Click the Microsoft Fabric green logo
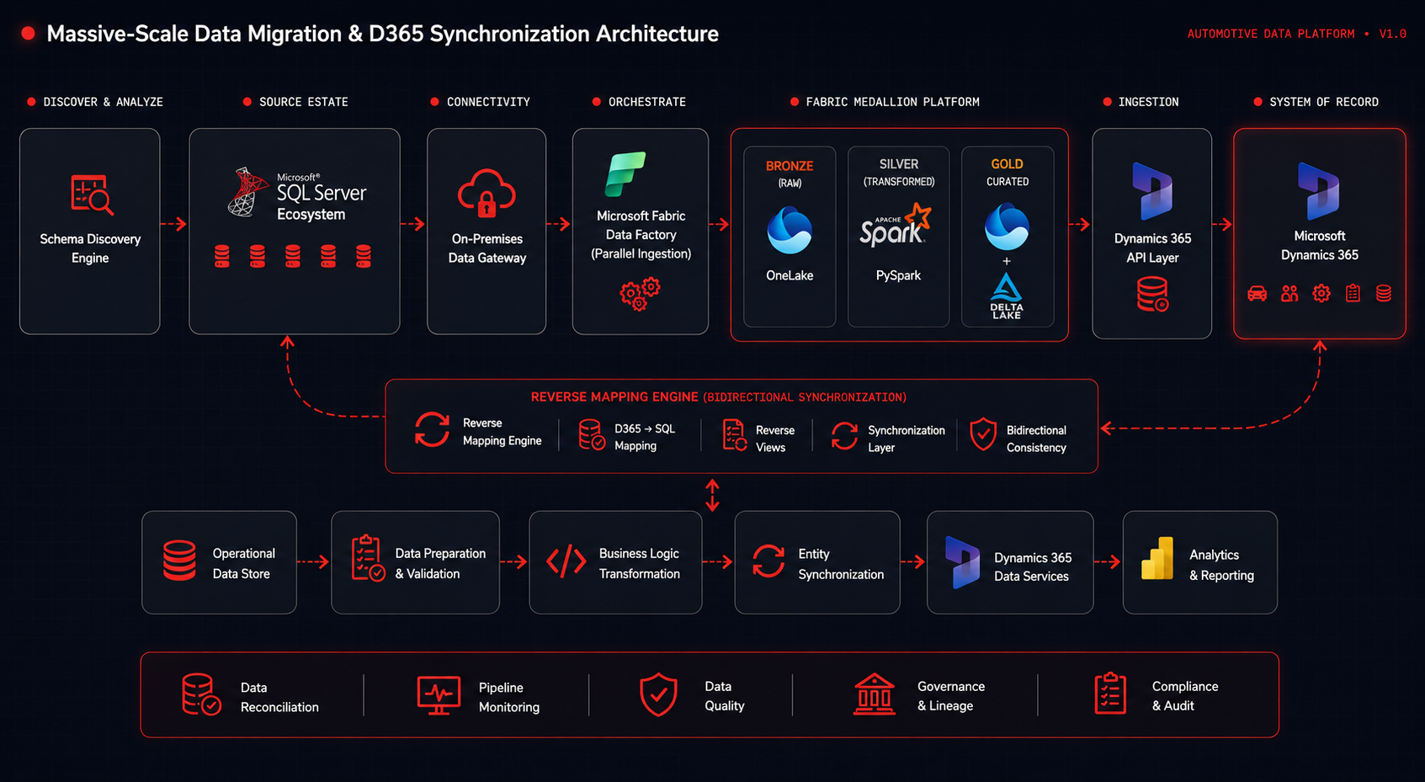Image resolution: width=1425 pixels, height=782 pixels. coord(625,173)
